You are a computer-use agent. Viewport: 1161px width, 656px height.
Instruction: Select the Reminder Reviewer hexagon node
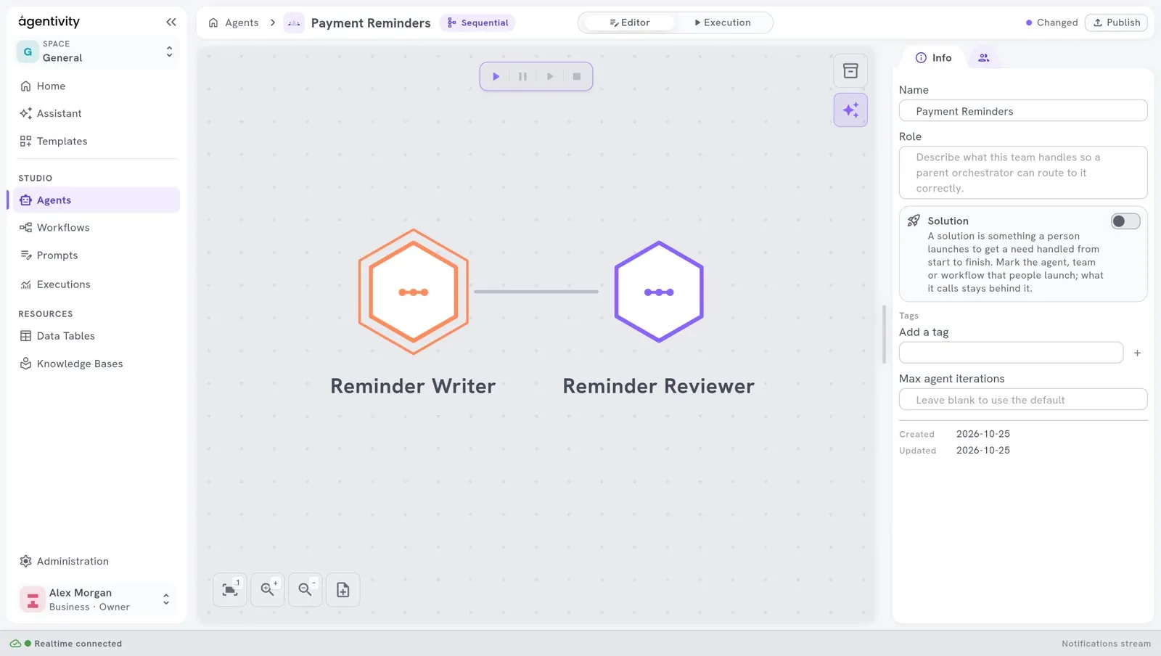(659, 292)
